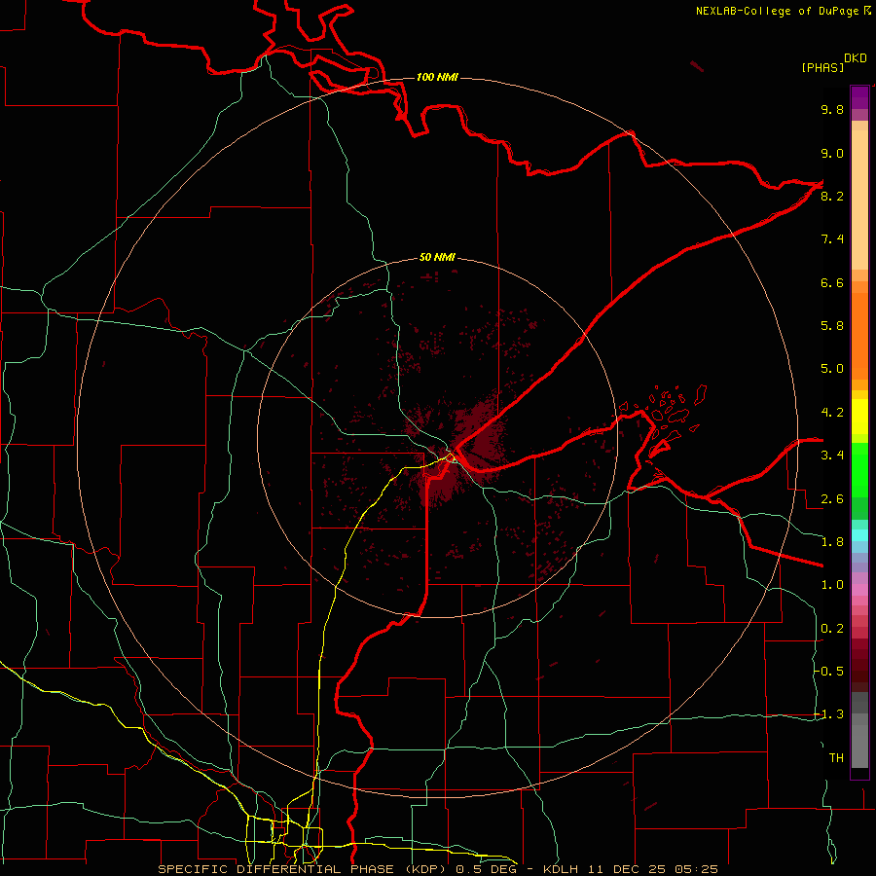This screenshot has width=876, height=876.
Task: Click the [PHAS] label above the color scale
Action: point(822,67)
